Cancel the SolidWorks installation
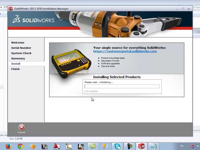This screenshot has width=200, height=150. pyautogui.click(x=21, y=129)
